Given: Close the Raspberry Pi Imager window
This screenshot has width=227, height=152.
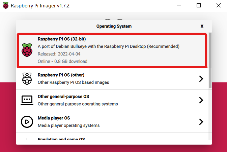Looking at the screenshot, I should tap(219, 5).
